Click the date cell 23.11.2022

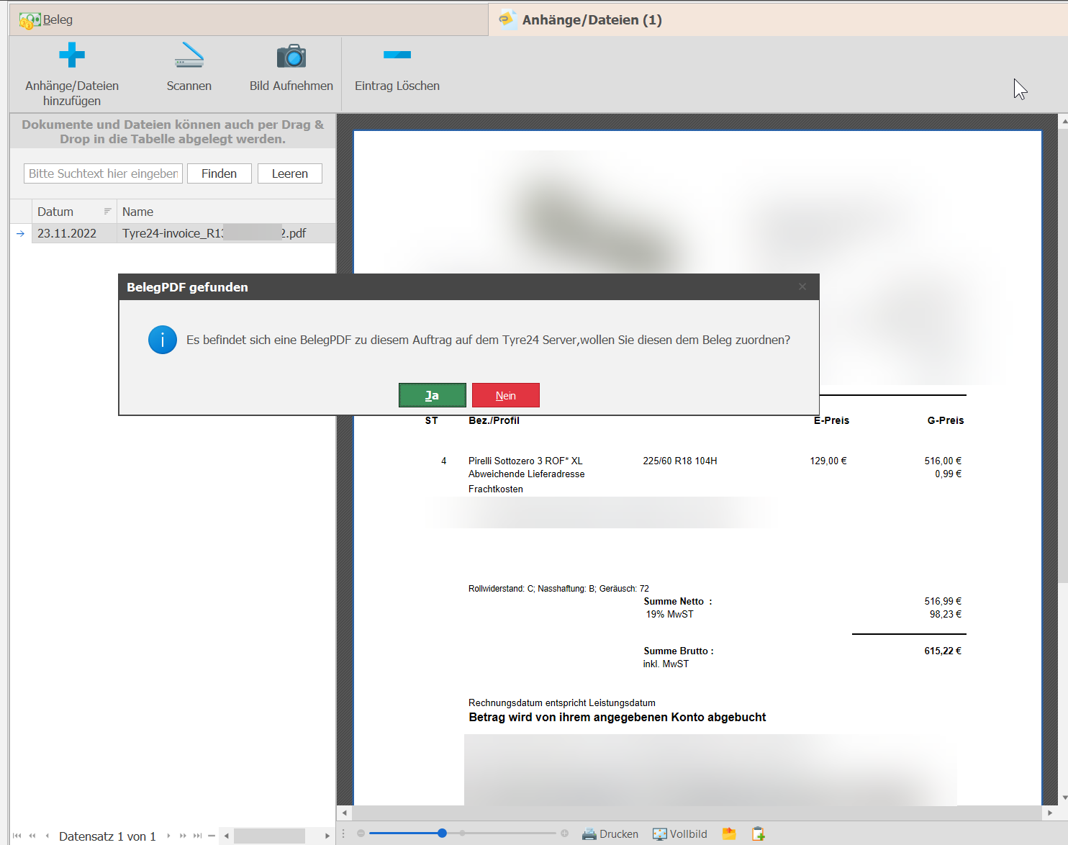click(74, 233)
